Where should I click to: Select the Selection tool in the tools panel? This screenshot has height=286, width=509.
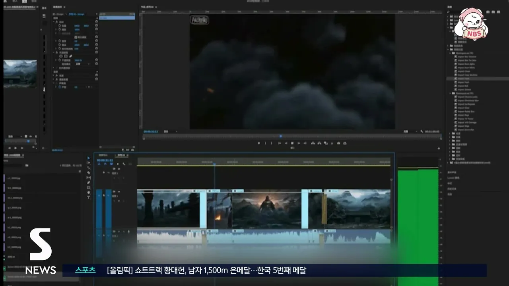pyautogui.click(x=88, y=158)
